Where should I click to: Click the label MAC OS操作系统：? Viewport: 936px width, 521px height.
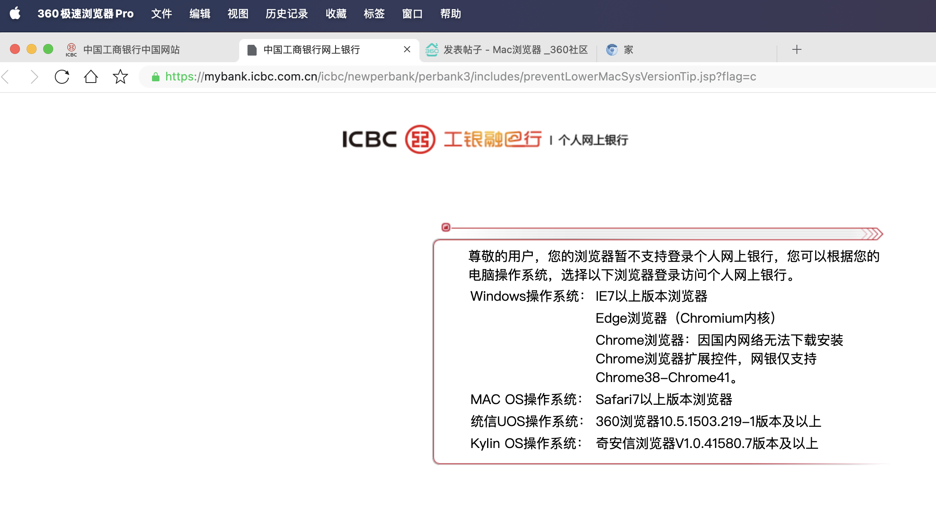(527, 399)
